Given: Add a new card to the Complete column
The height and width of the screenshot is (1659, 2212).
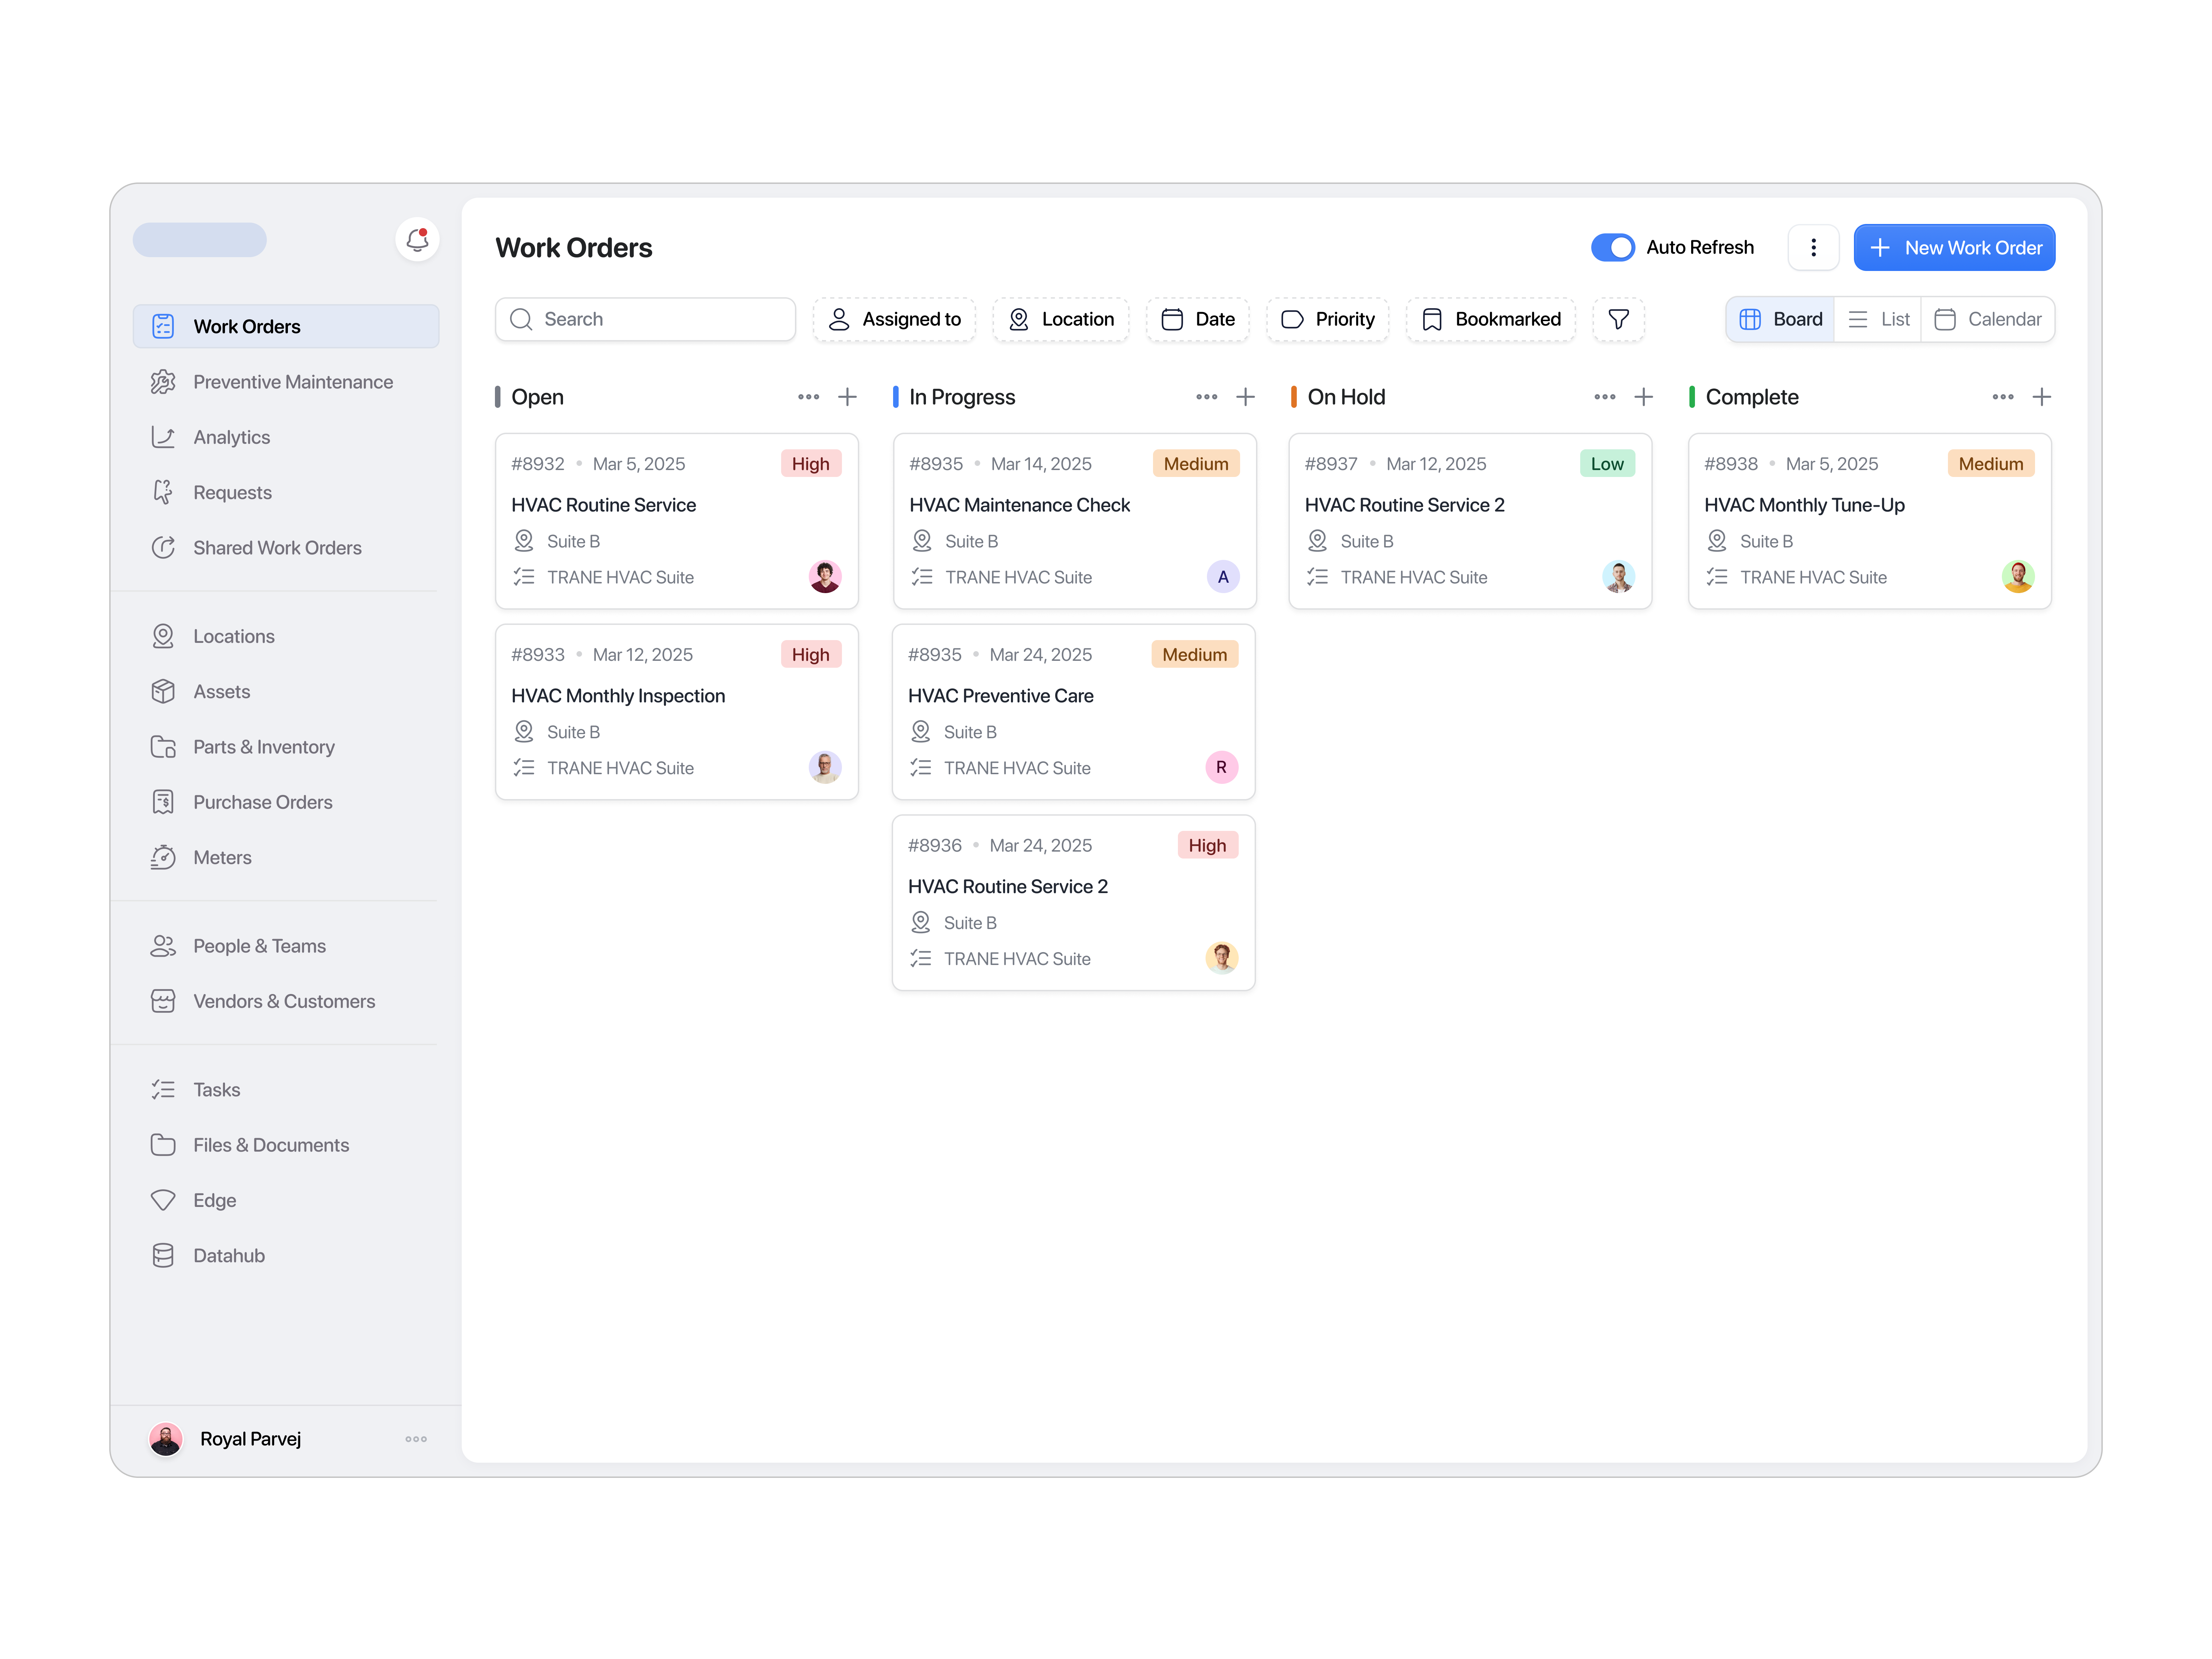Looking at the screenshot, I should (2042, 397).
